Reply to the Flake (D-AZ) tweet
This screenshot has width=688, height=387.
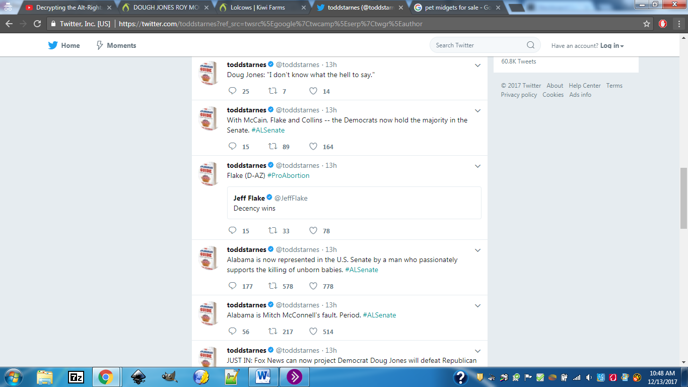[232, 231]
